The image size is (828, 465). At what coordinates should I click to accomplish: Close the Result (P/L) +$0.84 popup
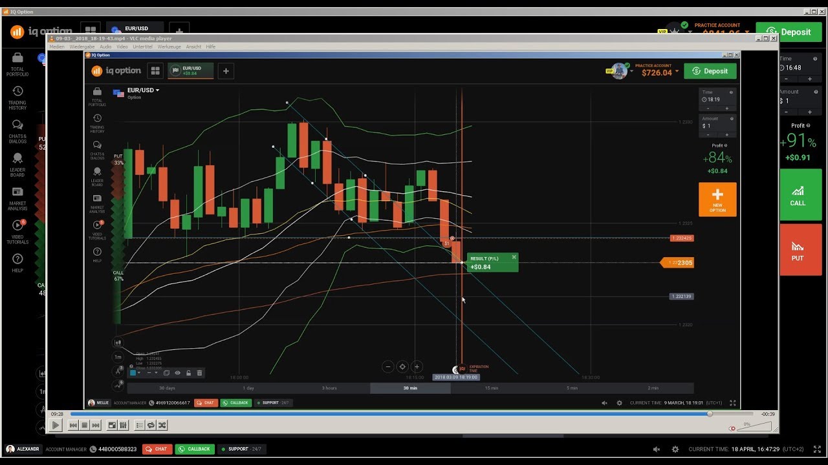pyautogui.click(x=514, y=257)
